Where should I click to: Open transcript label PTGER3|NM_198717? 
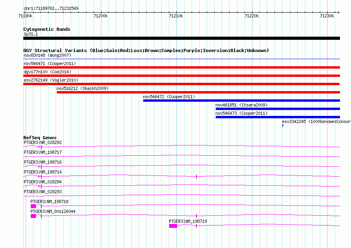43,152
